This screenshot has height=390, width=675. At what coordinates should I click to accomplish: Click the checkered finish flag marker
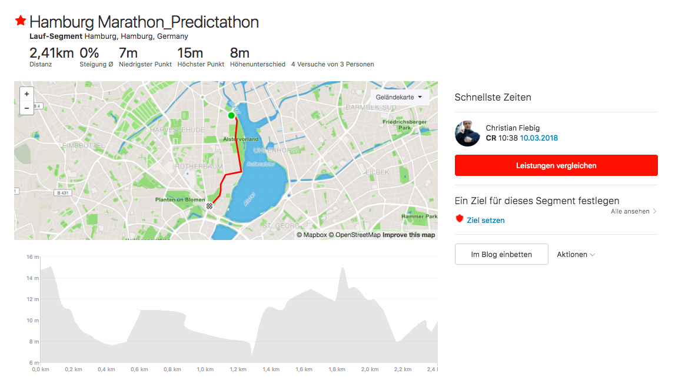tap(210, 206)
